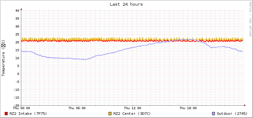Click the -15 y-axis value
Screen dimensions: 253x118
[16, 97]
